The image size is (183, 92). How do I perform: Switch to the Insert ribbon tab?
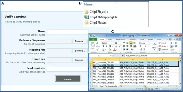(110, 40)
